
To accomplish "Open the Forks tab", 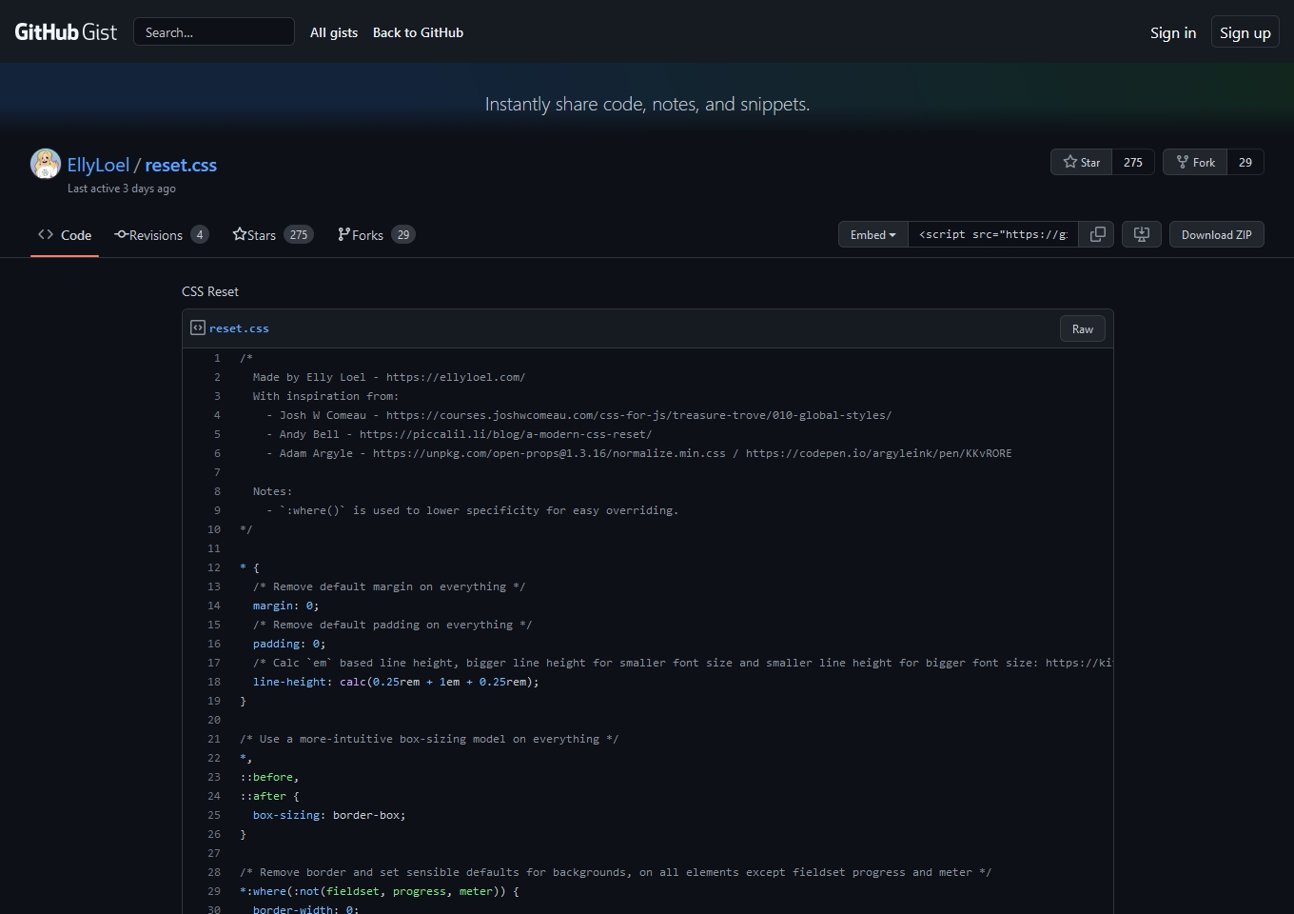I will [x=375, y=235].
